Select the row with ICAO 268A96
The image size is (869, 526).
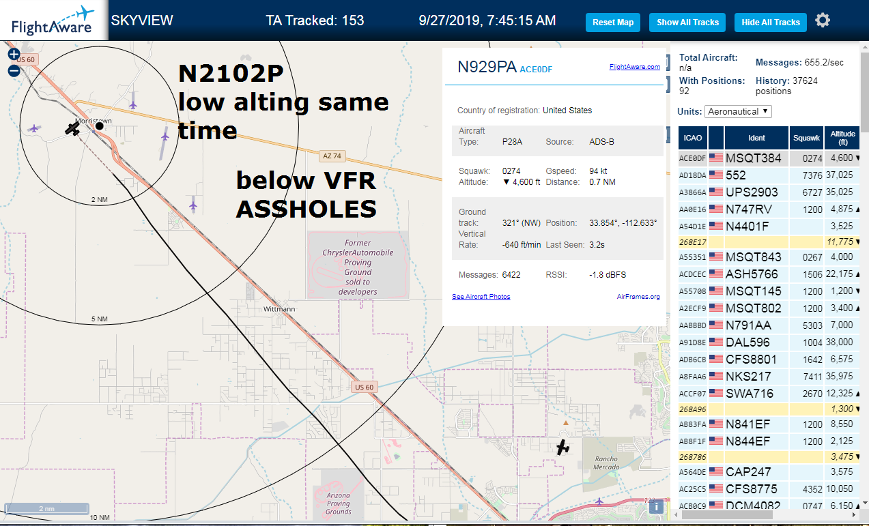point(770,409)
